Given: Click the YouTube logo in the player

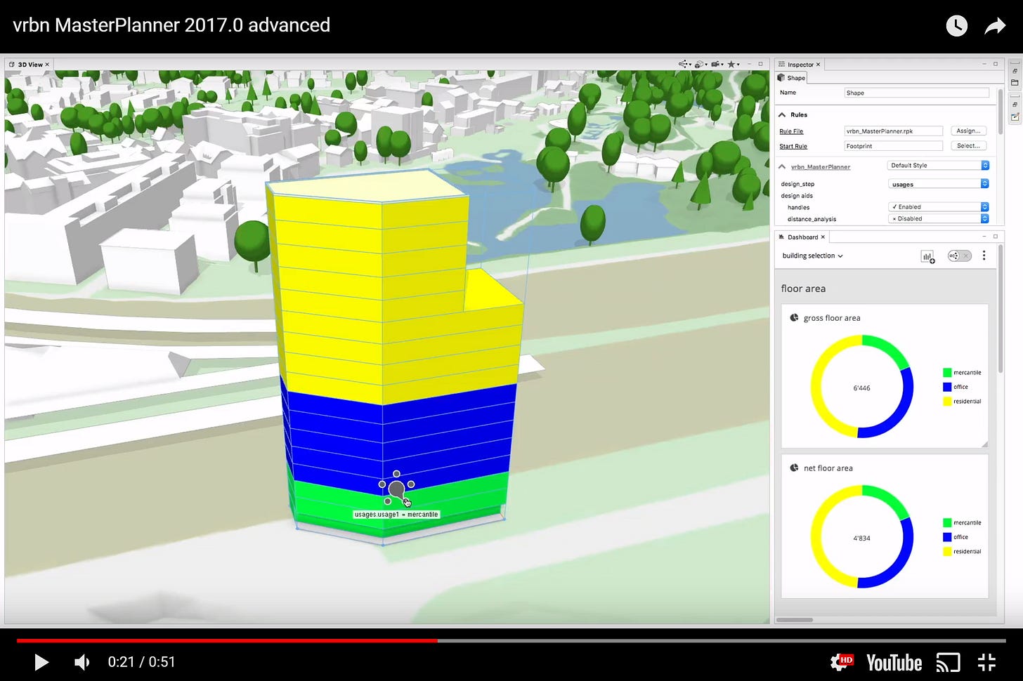Looking at the screenshot, I should click(x=894, y=663).
